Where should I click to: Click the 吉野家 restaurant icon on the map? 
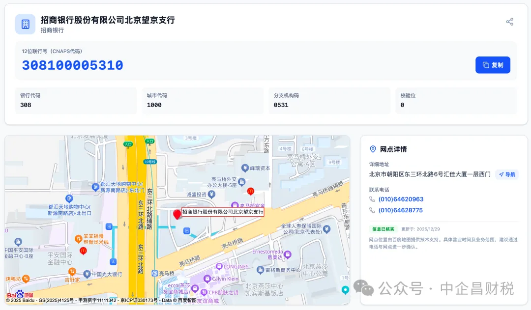tap(72, 271)
